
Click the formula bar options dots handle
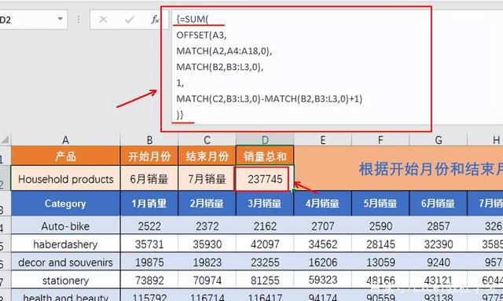tap(79, 20)
